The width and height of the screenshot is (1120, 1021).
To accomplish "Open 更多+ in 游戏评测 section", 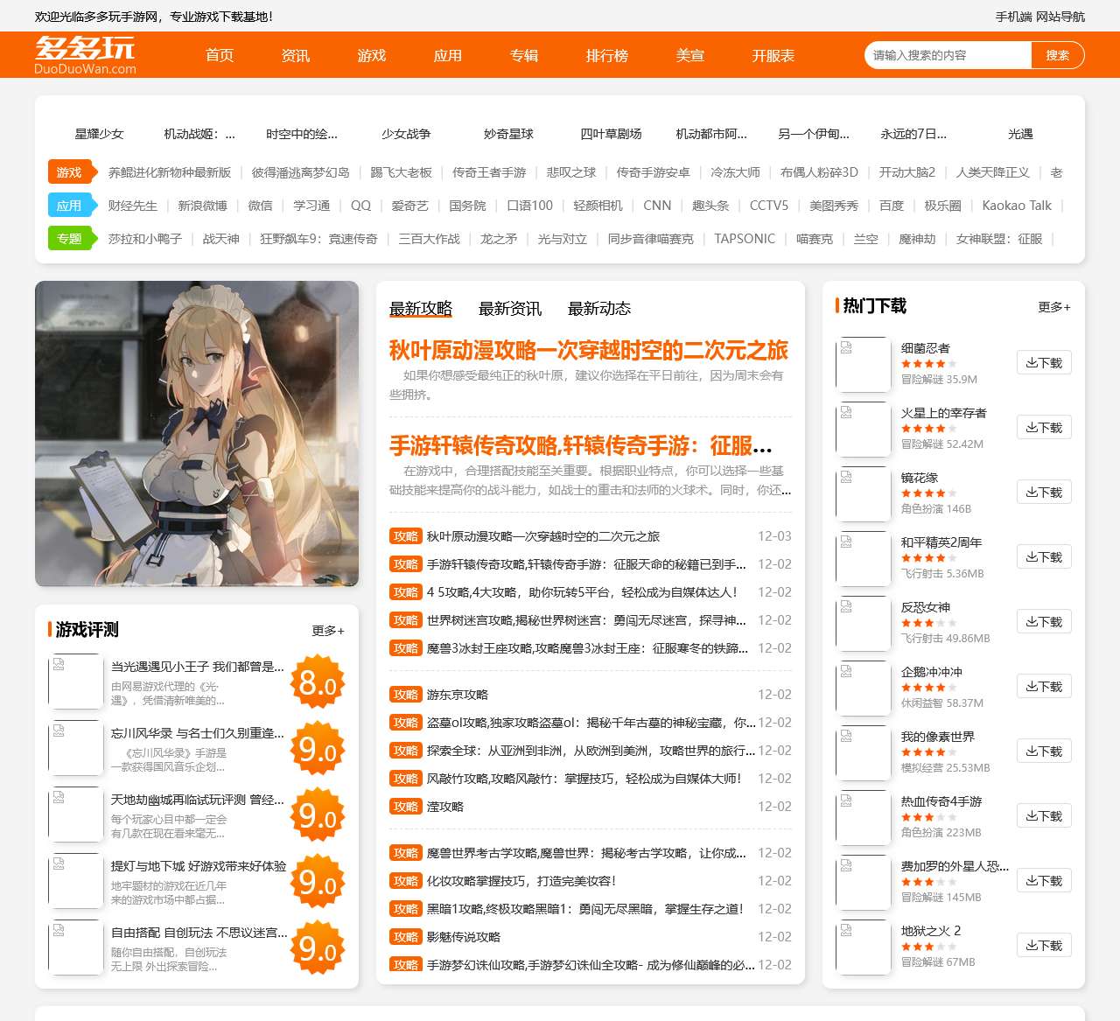I will click(x=328, y=631).
